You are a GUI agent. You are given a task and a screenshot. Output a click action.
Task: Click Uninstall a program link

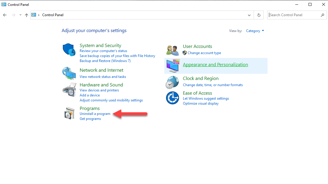(95, 114)
